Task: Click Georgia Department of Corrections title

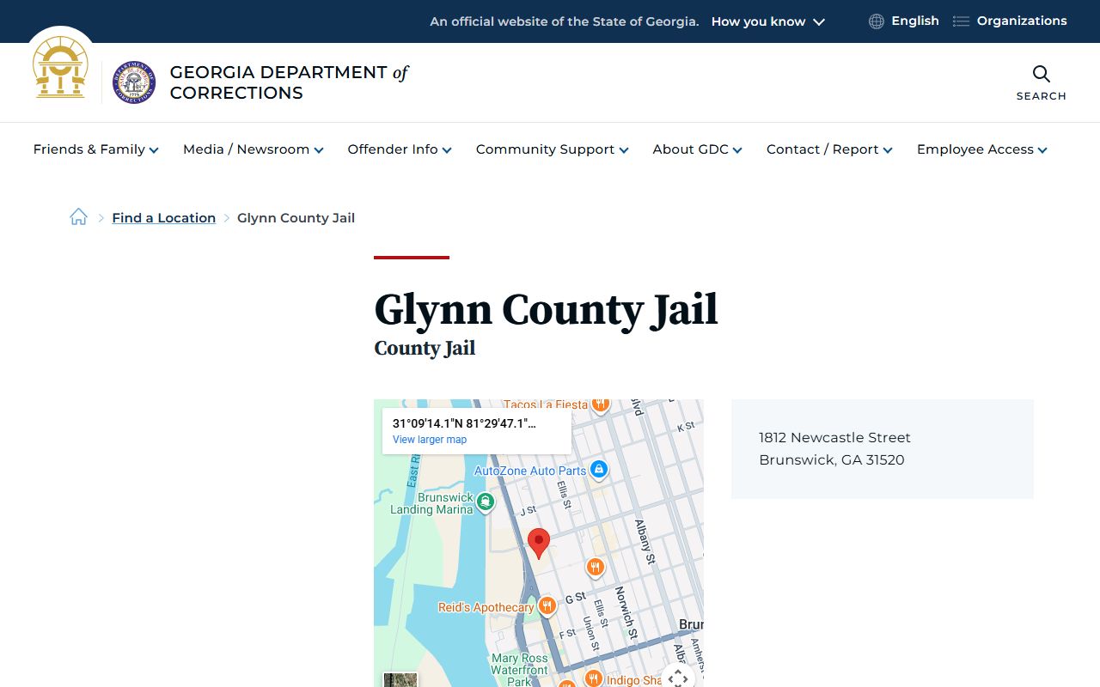Action: click(289, 82)
